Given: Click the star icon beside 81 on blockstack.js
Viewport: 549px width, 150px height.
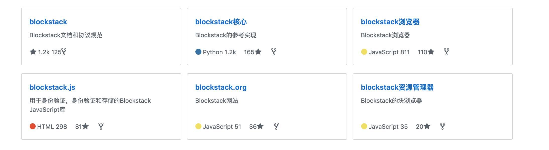Looking at the screenshot, I should click(85, 126).
